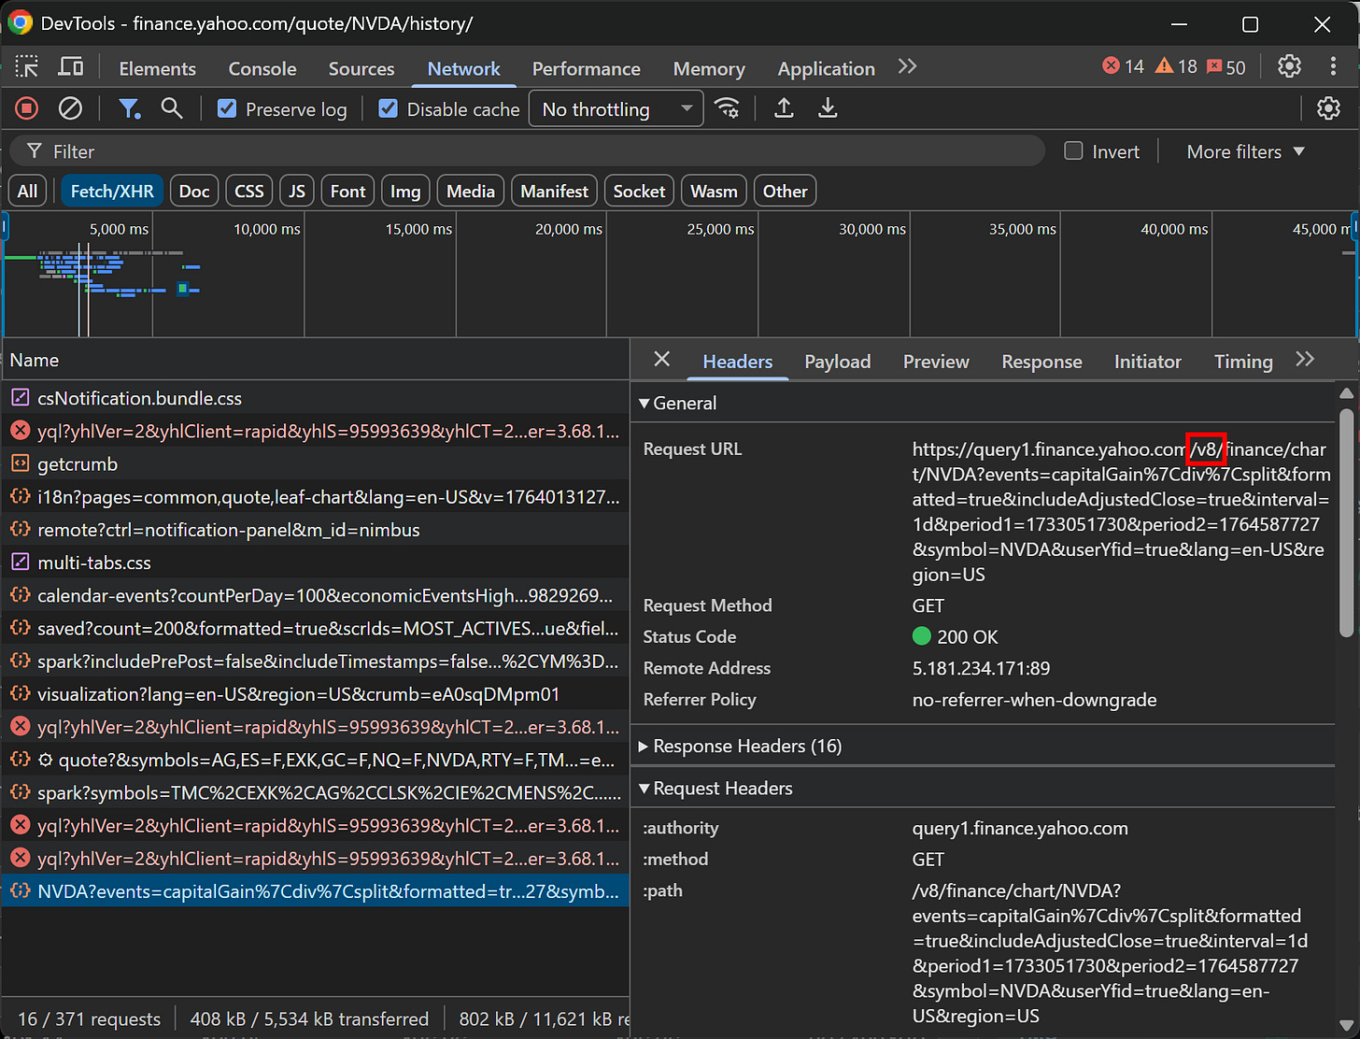Viewport: 1360px width, 1039px height.
Task: Open the network settings gear
Action: [1328, 108]
